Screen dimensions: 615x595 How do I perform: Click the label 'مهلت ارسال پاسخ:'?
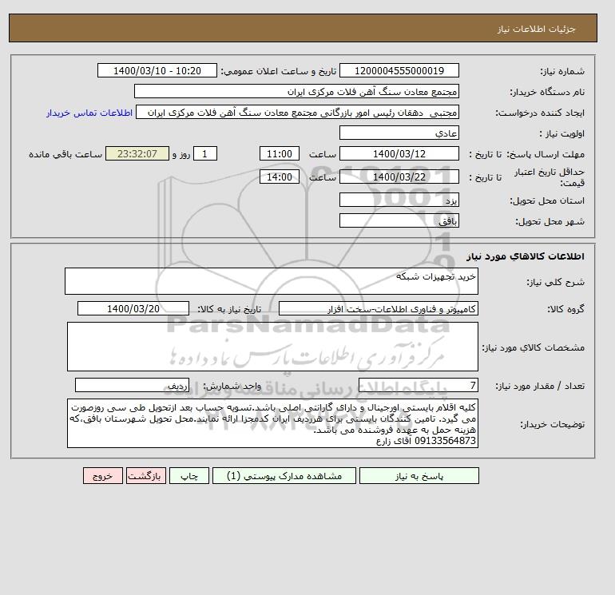pos(546,154)
